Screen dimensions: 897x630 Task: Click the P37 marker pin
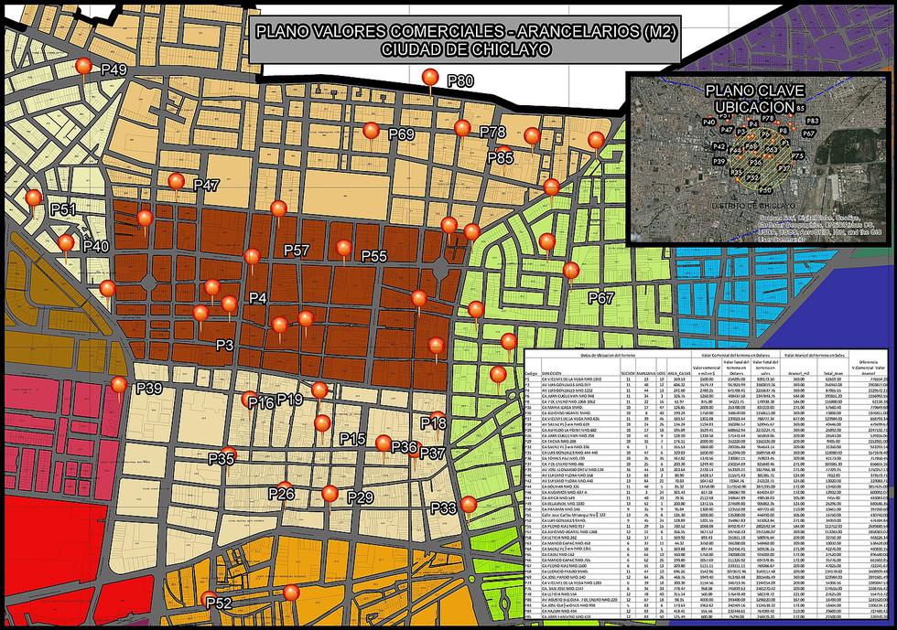coord(415,449)
